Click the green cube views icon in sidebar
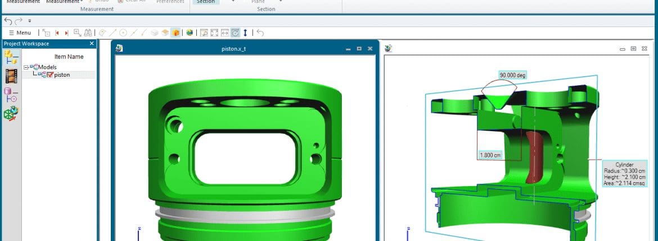Image resolution: width=658 pixels, height=241 pixels. point(11,114)
